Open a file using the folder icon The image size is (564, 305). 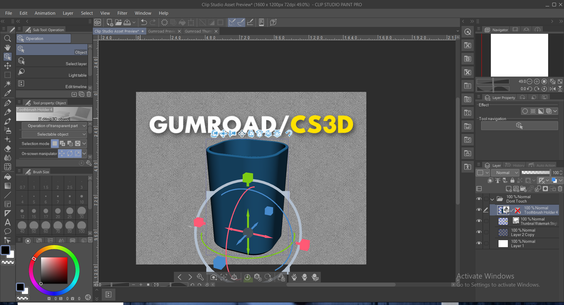pyautogui.click(x=118, y=22)
